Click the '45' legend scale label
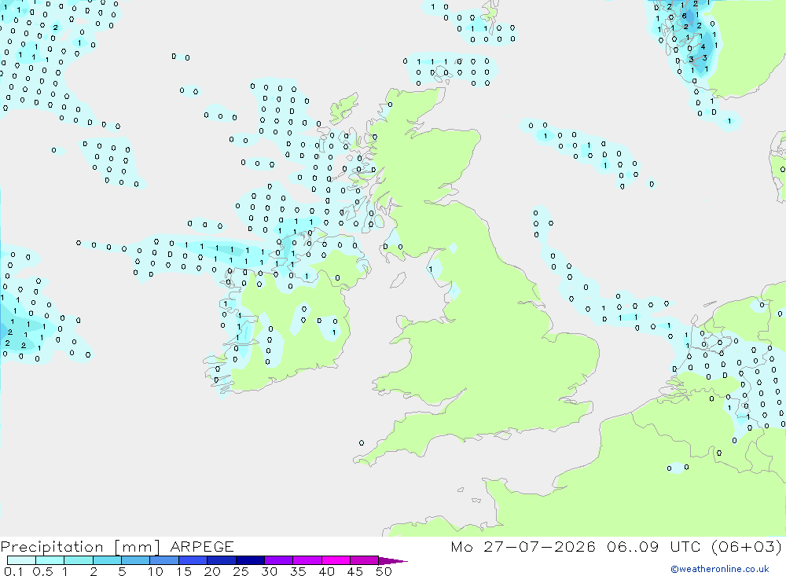This screenshot has width=786, height=576. pos(355,571)
